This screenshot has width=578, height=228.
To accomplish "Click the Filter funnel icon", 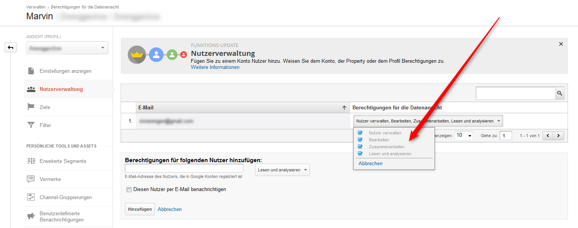I will (x=31, y=125).
